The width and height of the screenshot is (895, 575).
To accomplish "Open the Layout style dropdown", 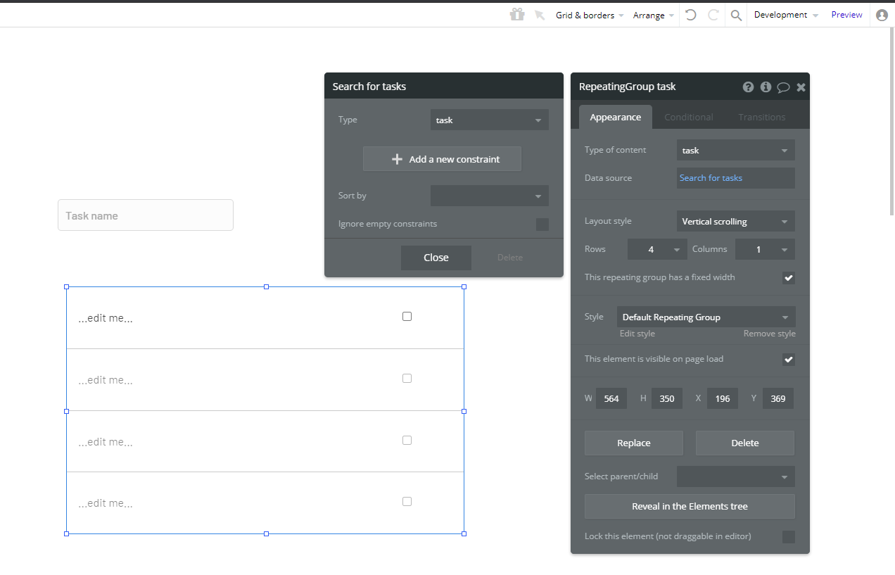I will tap(735, 221).
